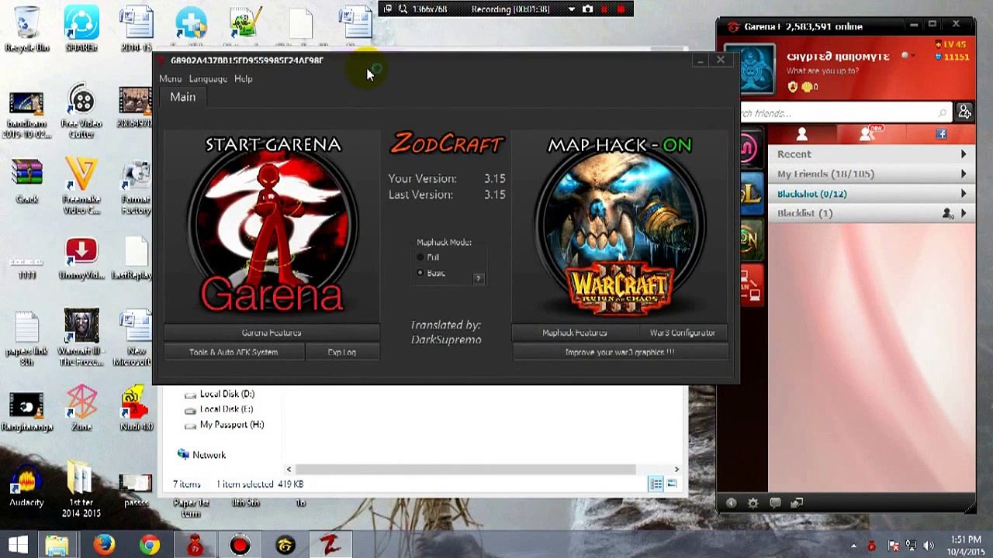This screenshot has width=993, height=558.
Task: Click the recorder magnifier icon
Action: [x=403, y=9]
